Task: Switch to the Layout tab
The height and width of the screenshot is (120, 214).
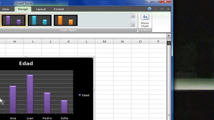Action: [41, 9]
